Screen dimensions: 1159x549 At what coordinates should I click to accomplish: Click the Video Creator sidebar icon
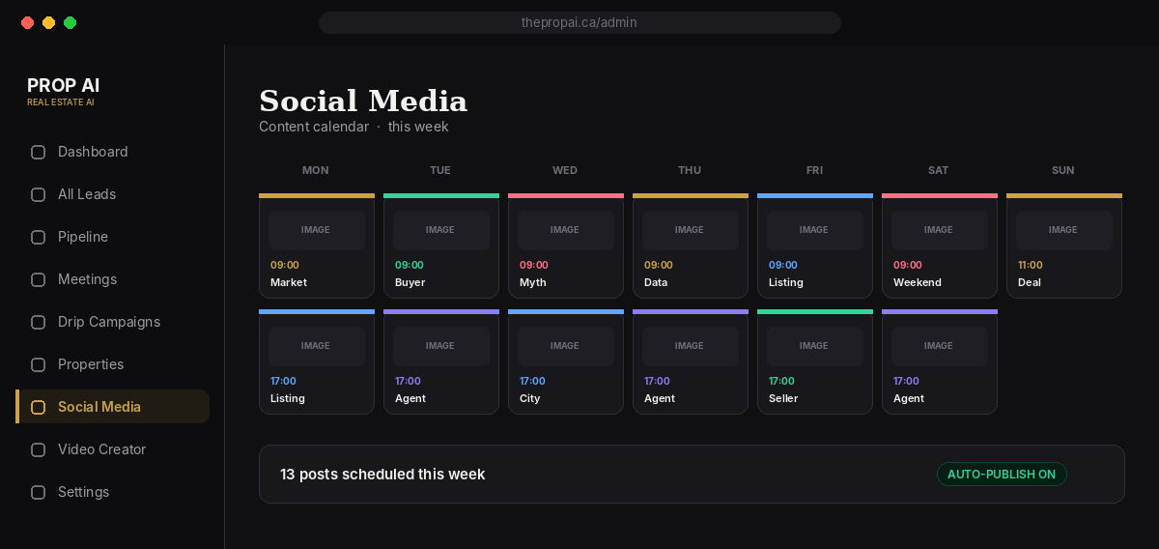[x=39, y=449]
